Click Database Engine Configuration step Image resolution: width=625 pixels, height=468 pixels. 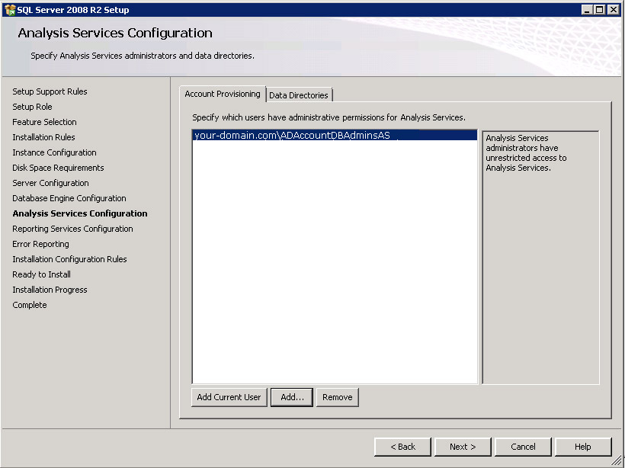click(x=69, y=198)
